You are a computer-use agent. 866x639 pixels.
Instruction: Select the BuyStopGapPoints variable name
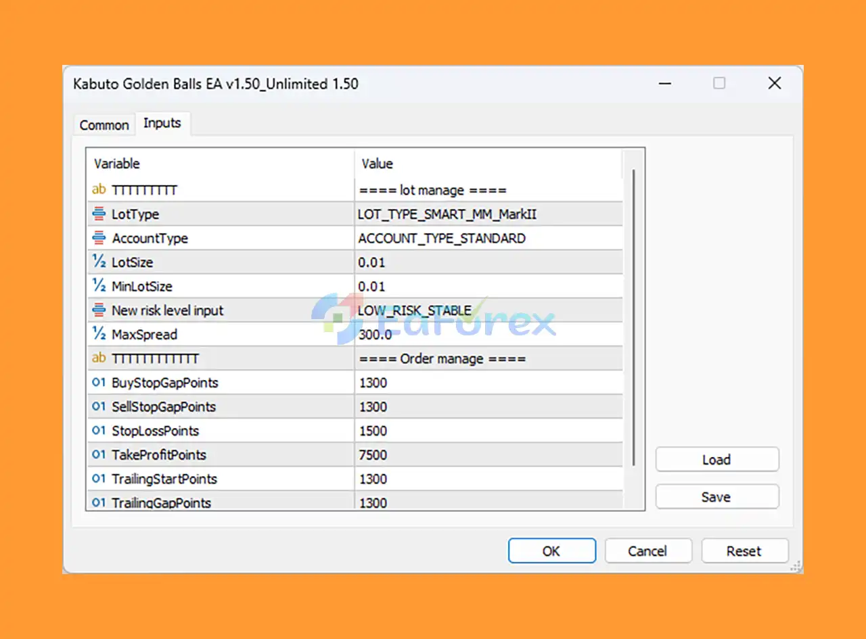tap(165, 383)
